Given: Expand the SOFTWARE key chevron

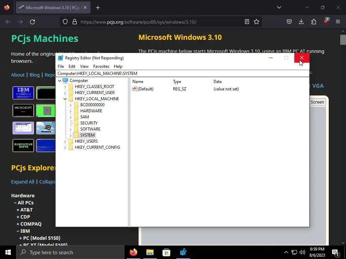Looking at the screenshot, I should [x=70, y=129].
